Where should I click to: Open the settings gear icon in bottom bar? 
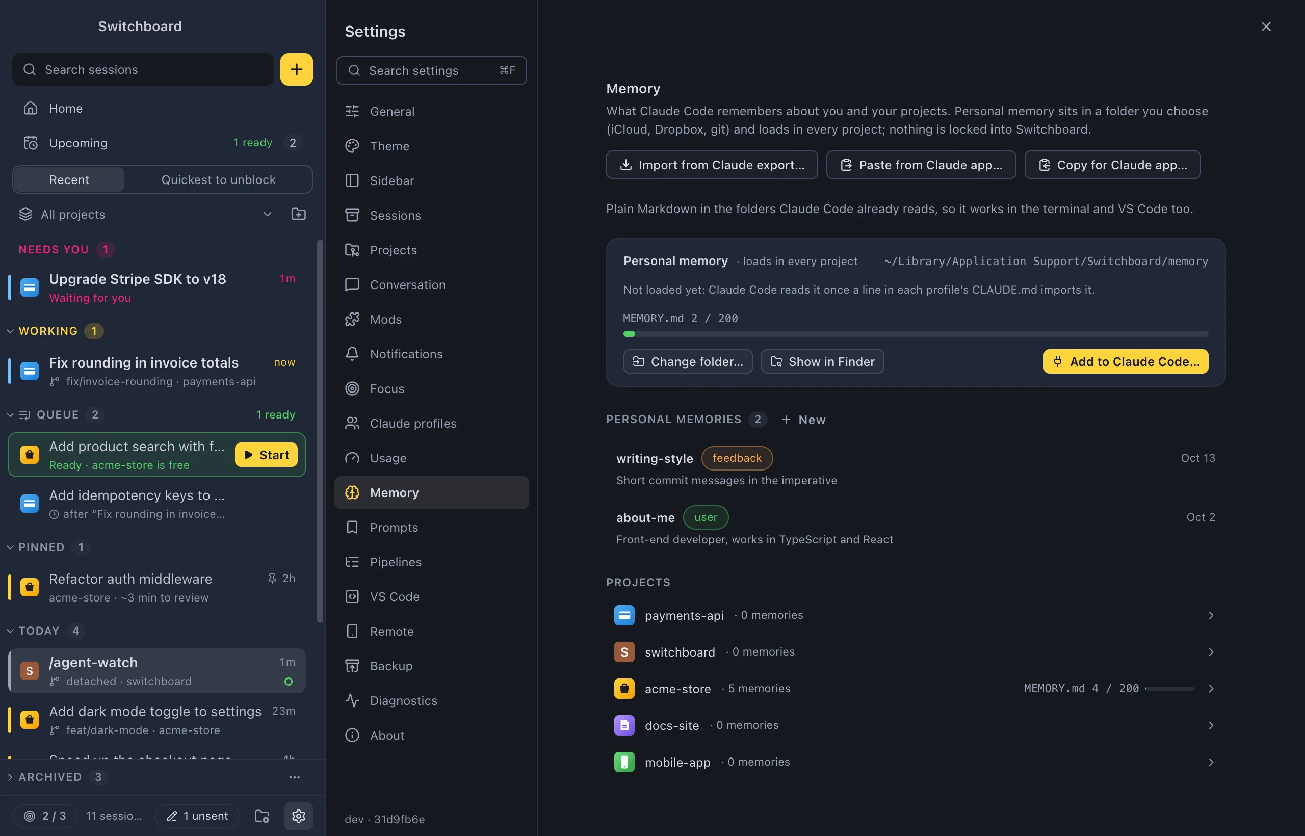(x=299, y=816)
